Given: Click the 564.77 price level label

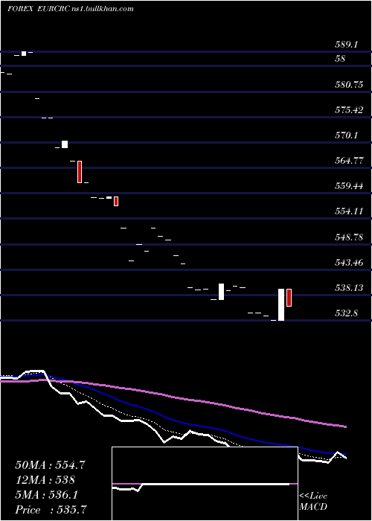Looking at the screenshot, I should (x=349, y=161).
